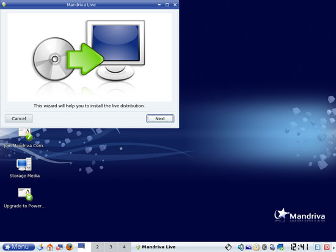This screenshot has height=252, width=336.
Task: Open Upgrade to Powerpack desktop icon
Action: click(x=24, y=198)
